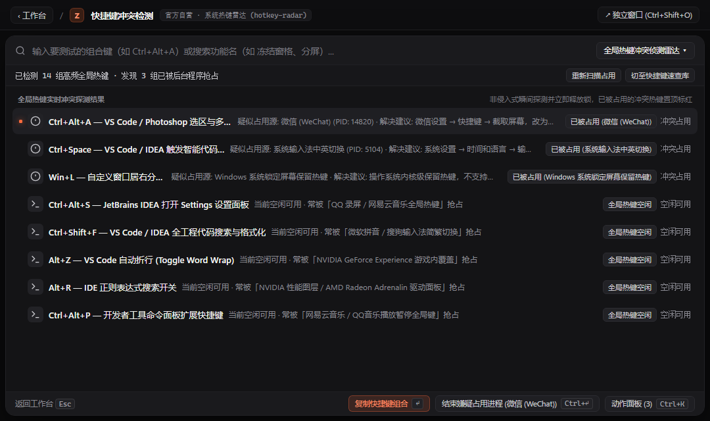This screenshot has width=710, height=421.
Task: Click the terminal icon on the Ctrl+Shift+F row
Action: point(35,232)
